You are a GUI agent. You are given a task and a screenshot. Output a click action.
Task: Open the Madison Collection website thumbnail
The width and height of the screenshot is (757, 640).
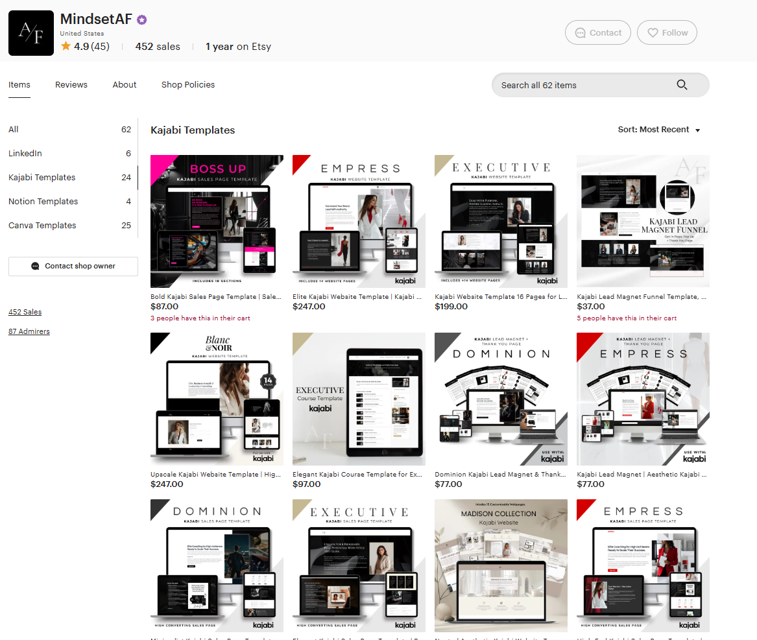click(x=501, y=565)
